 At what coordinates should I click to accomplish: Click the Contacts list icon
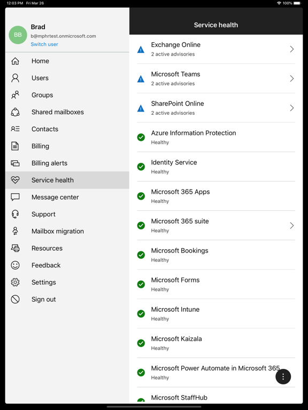tap(15, 129)
